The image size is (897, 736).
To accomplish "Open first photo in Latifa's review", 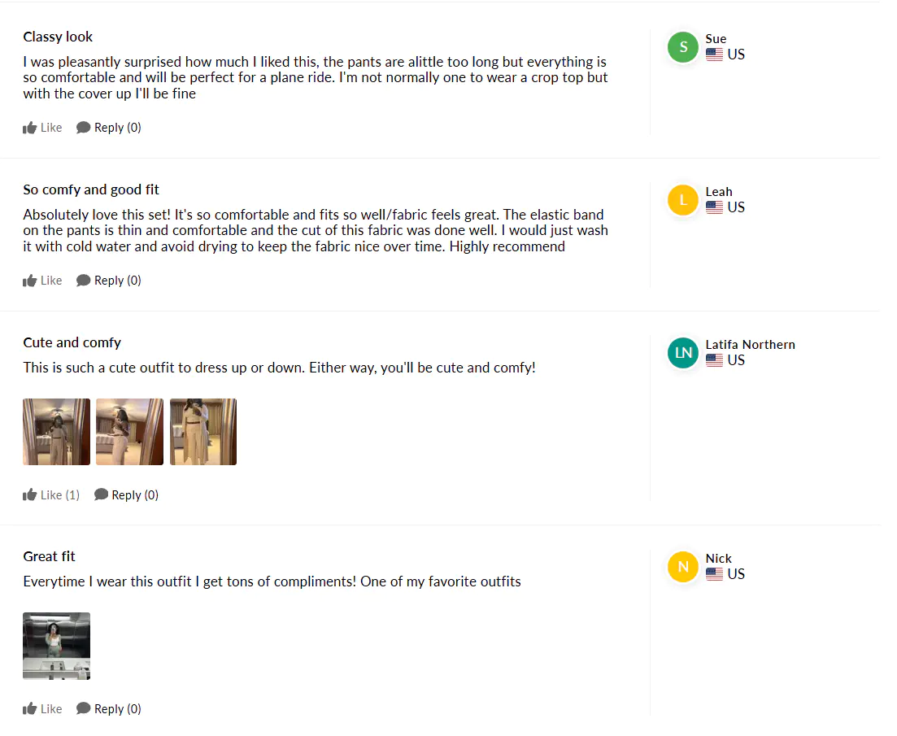I will [56, 432].
